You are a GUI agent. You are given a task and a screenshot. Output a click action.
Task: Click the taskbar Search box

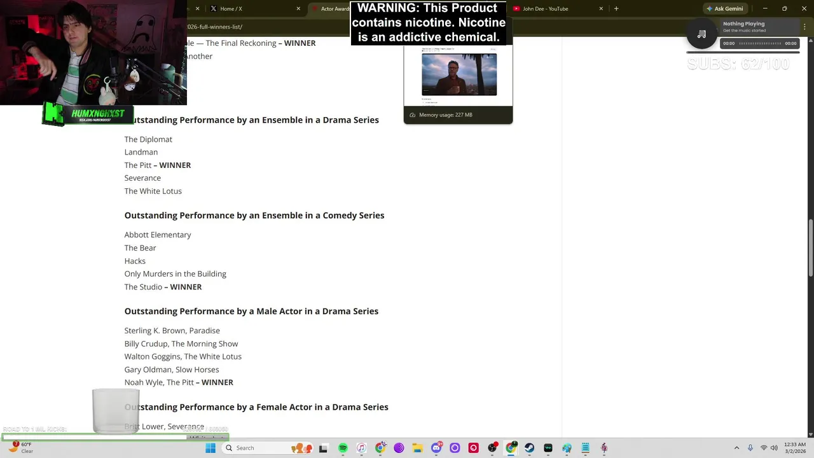coord(268,448)
